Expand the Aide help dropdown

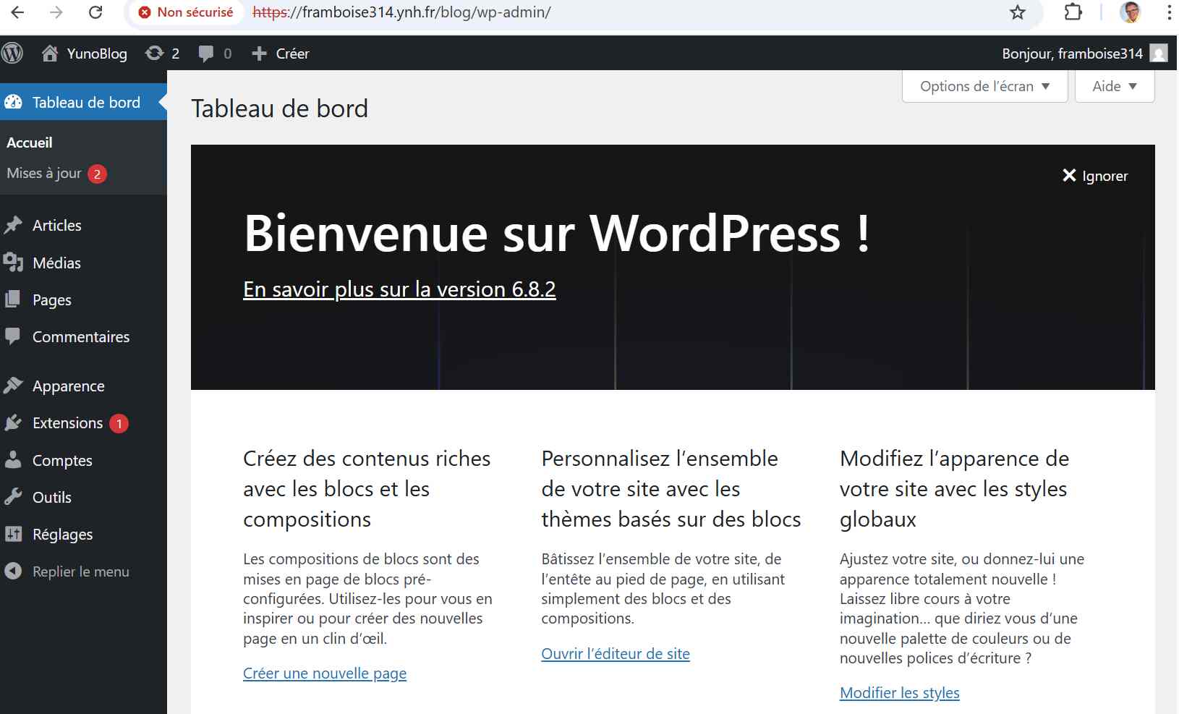[x=1114, y=86]
